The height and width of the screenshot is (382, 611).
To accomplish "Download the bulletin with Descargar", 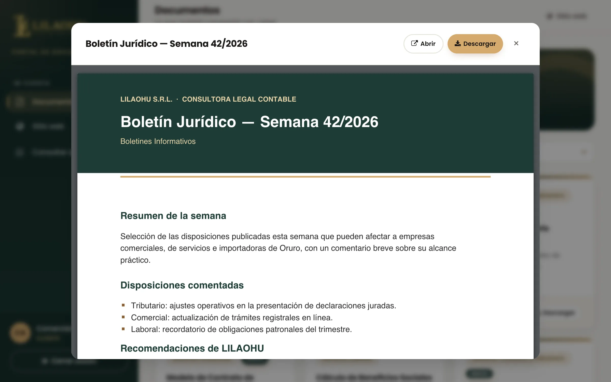I will point(475,44).
